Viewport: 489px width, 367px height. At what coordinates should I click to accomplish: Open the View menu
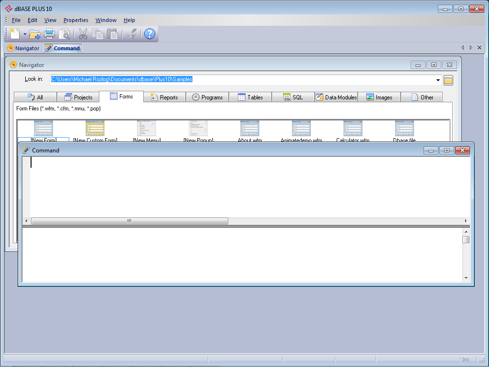tap(50, 20)
